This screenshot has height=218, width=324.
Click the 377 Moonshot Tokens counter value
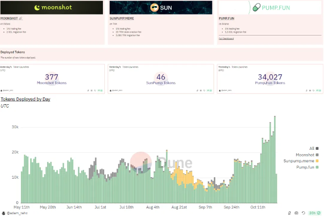coord(51,77)
